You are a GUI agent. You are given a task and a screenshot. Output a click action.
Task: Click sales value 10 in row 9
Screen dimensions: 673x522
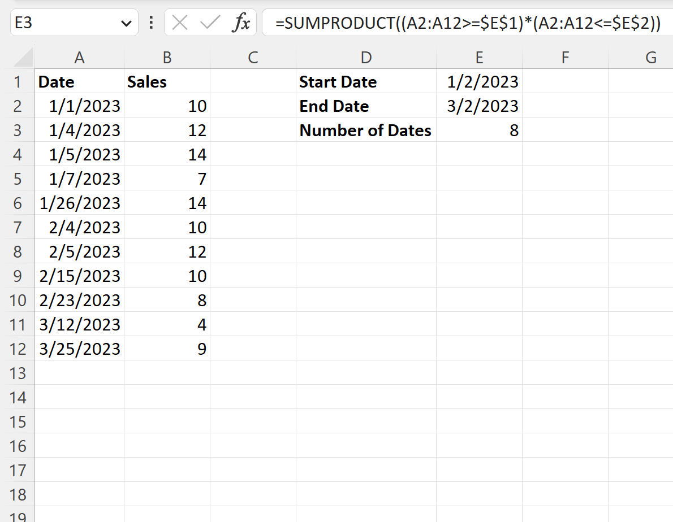[x=167, y=276]
